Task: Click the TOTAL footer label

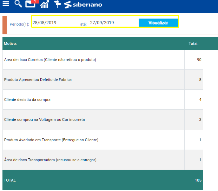Action: pos(10,180)
